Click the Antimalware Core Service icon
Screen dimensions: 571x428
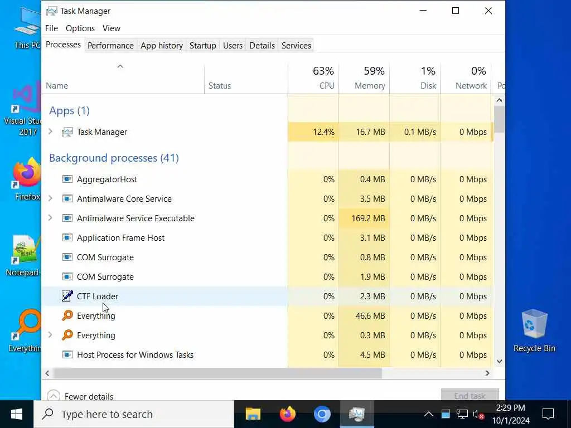[67, 199]
